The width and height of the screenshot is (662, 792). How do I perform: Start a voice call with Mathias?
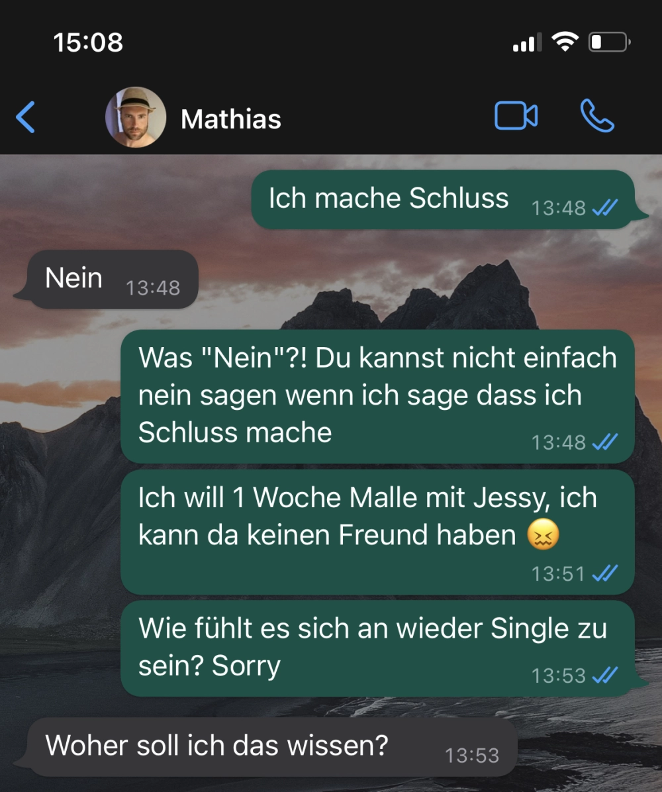[597, 116]
